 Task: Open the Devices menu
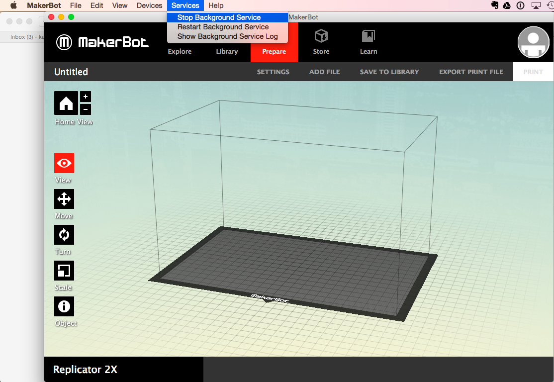[149, 5]
